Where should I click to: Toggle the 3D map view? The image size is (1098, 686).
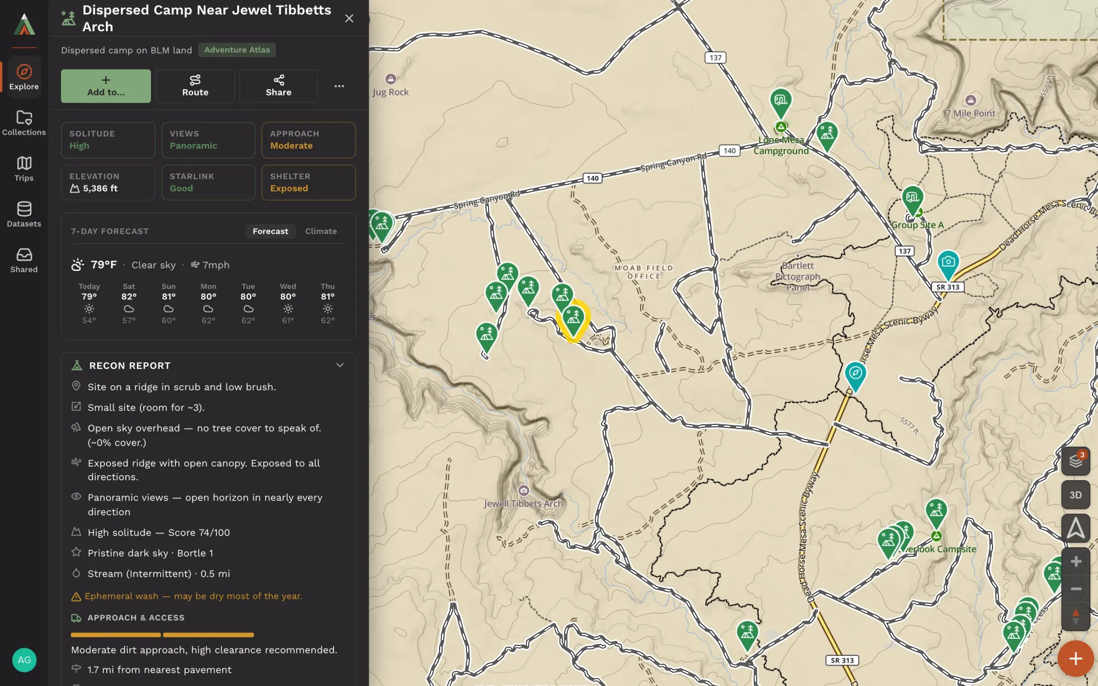coord(1075,495)
